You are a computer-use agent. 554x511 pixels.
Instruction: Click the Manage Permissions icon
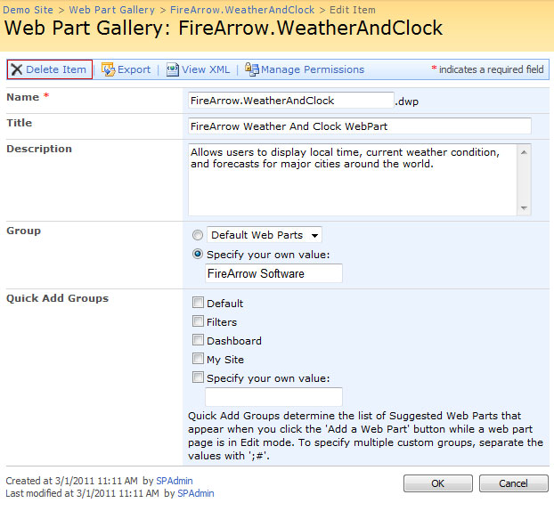tap(252, 69)
